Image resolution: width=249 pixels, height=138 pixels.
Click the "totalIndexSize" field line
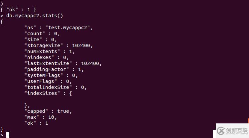click(55, 87)
